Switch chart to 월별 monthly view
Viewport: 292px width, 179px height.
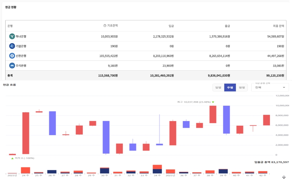242,88
